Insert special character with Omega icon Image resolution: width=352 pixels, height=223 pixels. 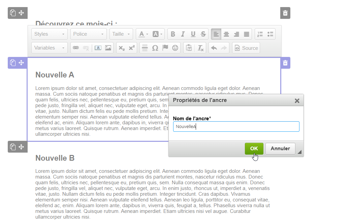coord(155,48)
